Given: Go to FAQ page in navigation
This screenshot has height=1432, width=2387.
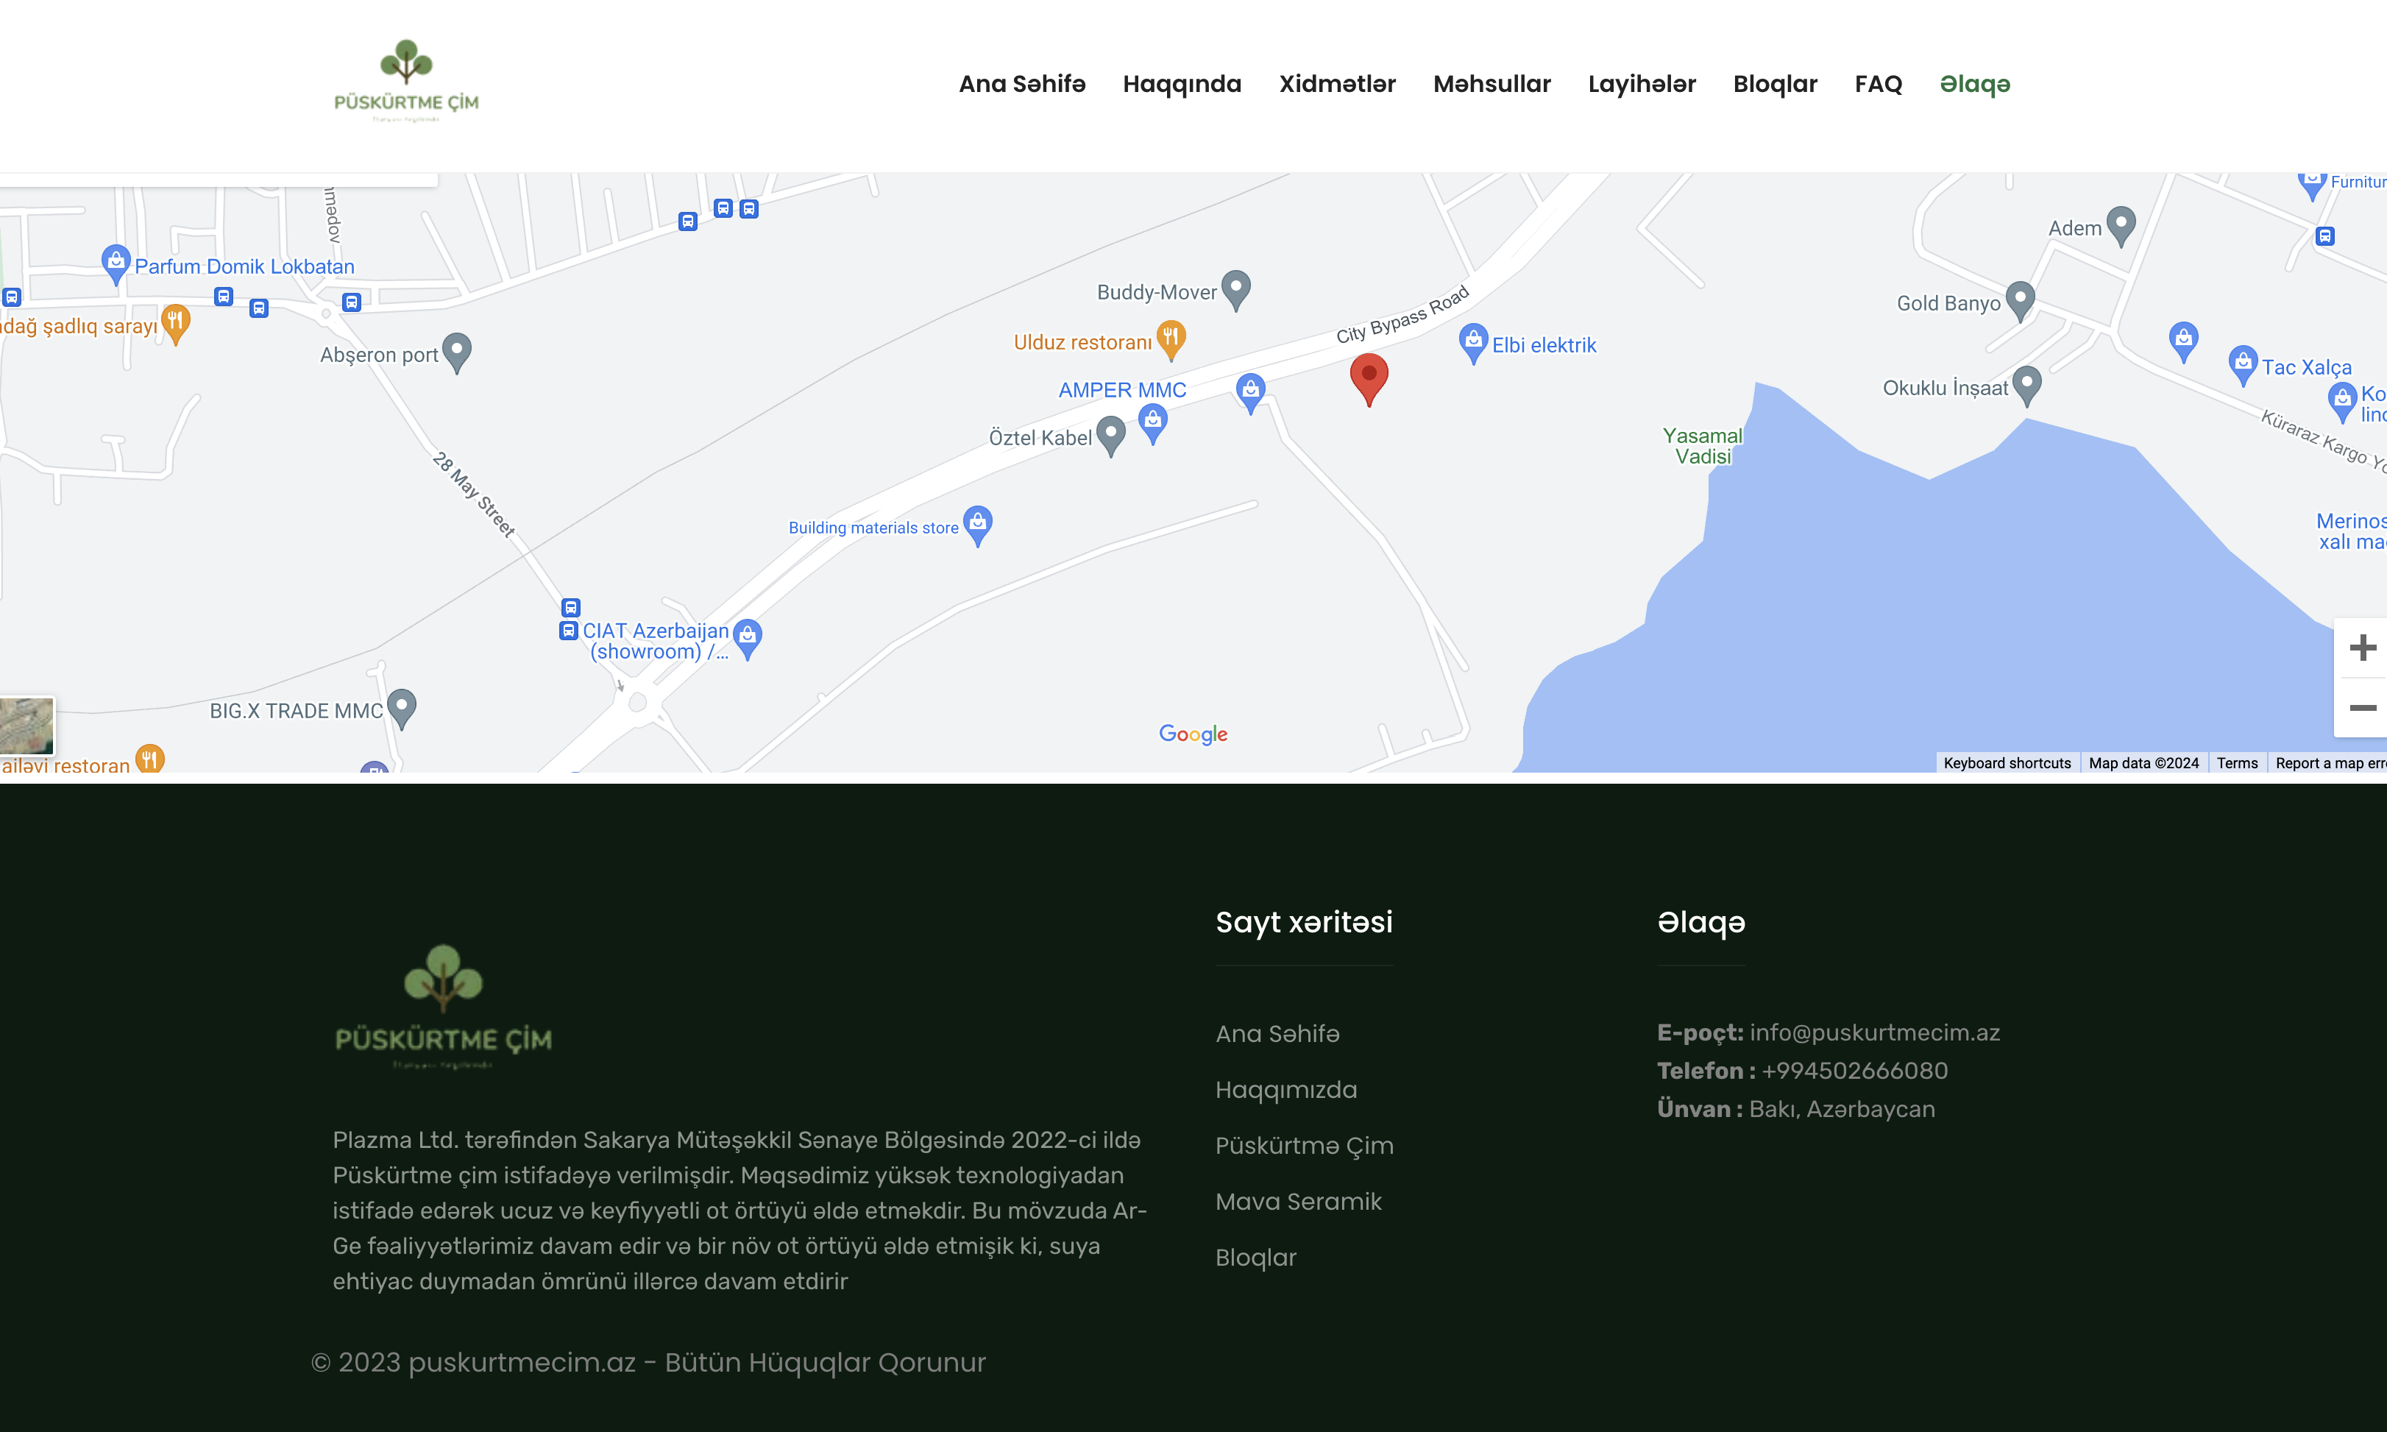Looking at the screenshot, I should pyautogui.click(x=1878, y=84).
